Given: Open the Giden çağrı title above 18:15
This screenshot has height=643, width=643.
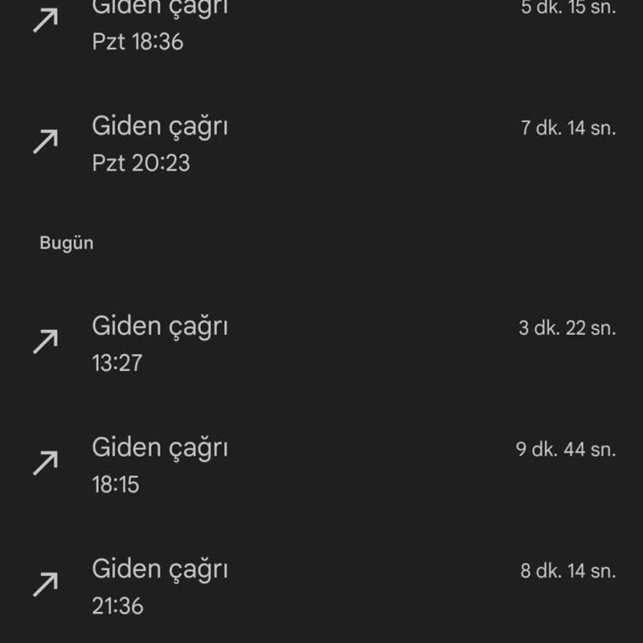Looking at the screenshot, I should tap(159, 448).
